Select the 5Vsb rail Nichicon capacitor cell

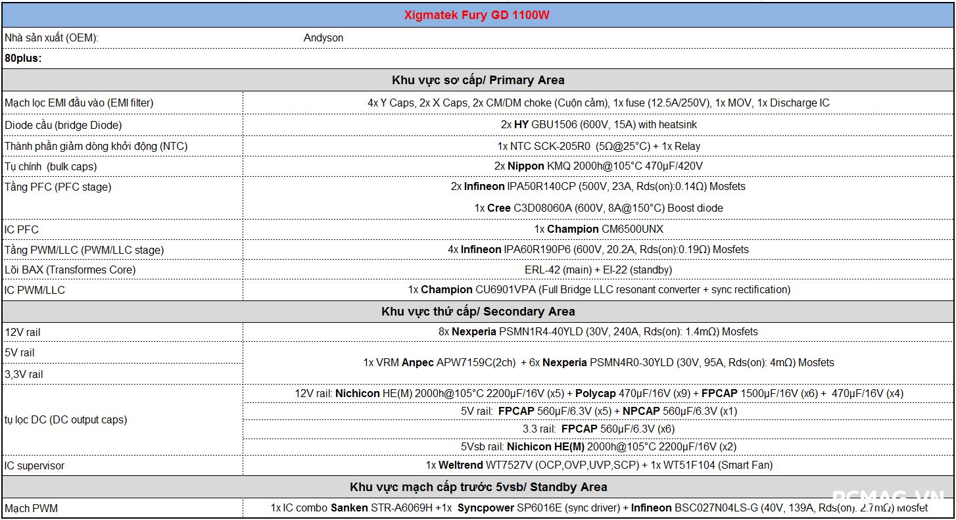pos(598,447)
